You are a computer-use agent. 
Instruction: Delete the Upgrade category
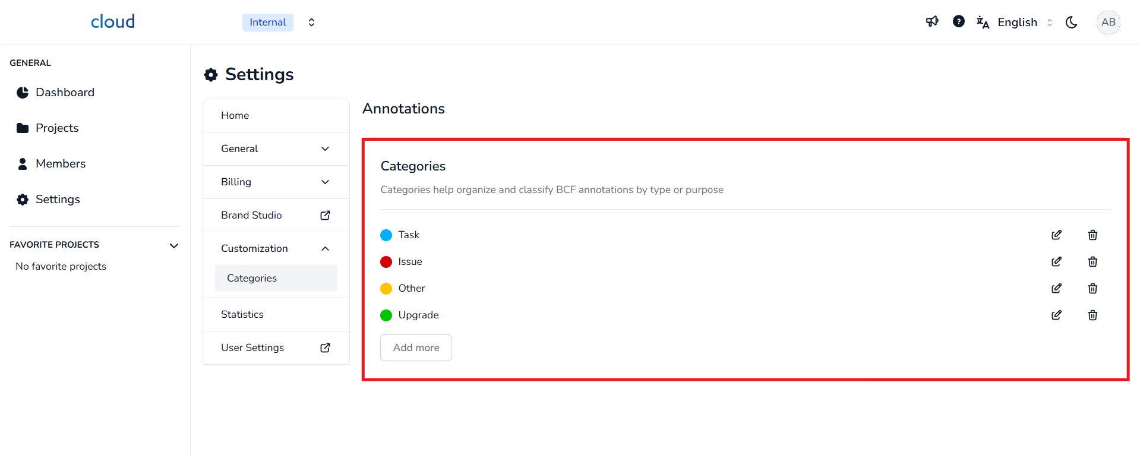point(1092,315)
